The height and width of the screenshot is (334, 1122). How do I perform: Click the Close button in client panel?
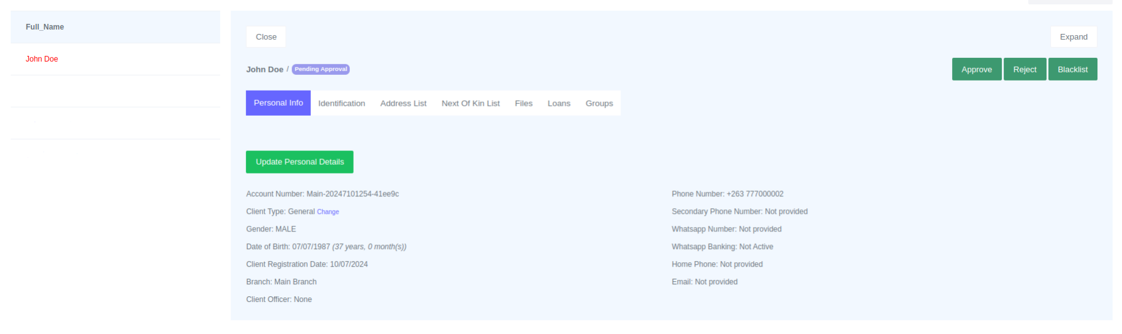[266, 37]
